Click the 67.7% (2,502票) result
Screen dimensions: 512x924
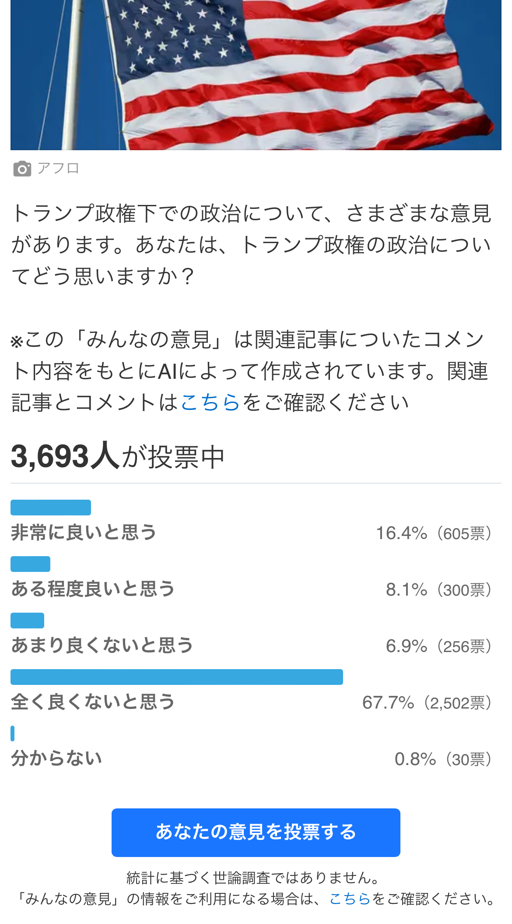pos(427,703)
